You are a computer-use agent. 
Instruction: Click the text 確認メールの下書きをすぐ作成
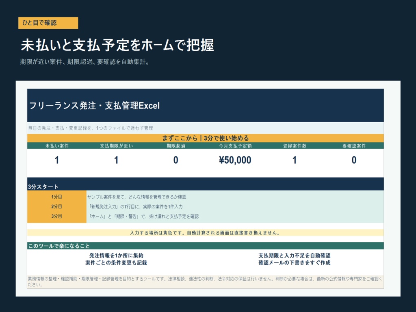[x=295, y=263]
